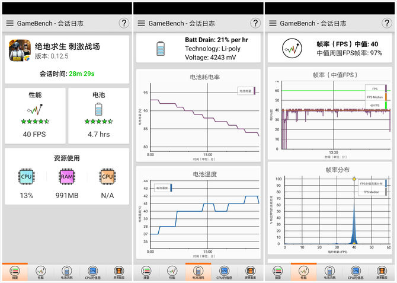Select 屏幕截图 tab on summary screen
This screenshot has height=283, width=397.
[119, 273]
